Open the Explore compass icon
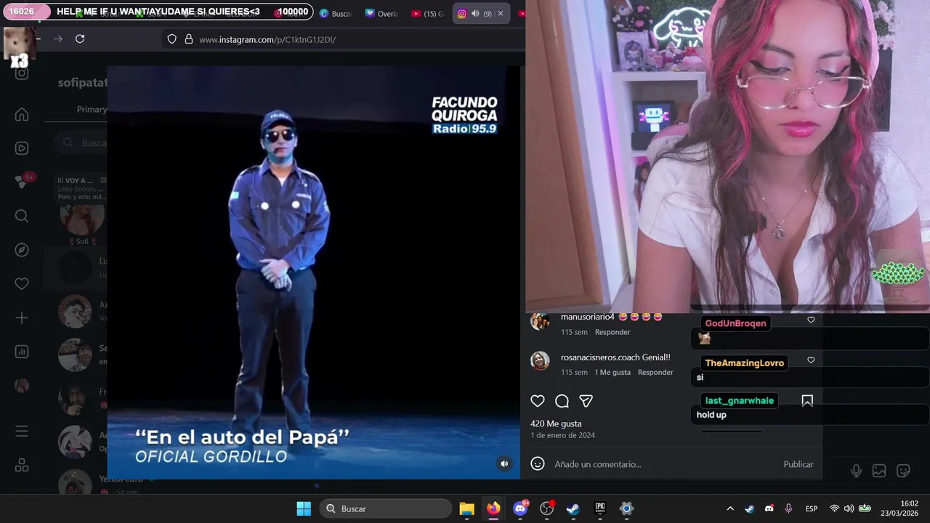The width and height of the screenshot is (930, 523). point(22,250)
